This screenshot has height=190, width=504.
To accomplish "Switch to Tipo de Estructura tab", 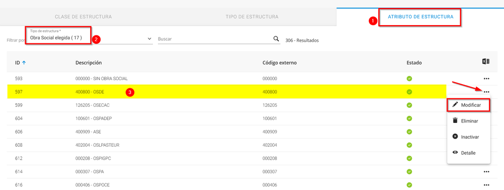I will click(x=252, y=17).
